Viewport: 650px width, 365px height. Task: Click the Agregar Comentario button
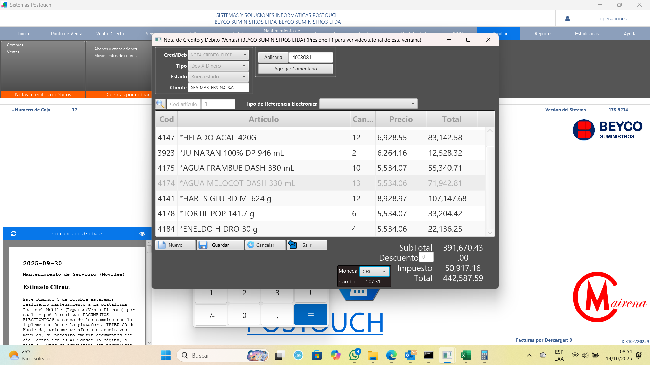(x=295, y=69)
